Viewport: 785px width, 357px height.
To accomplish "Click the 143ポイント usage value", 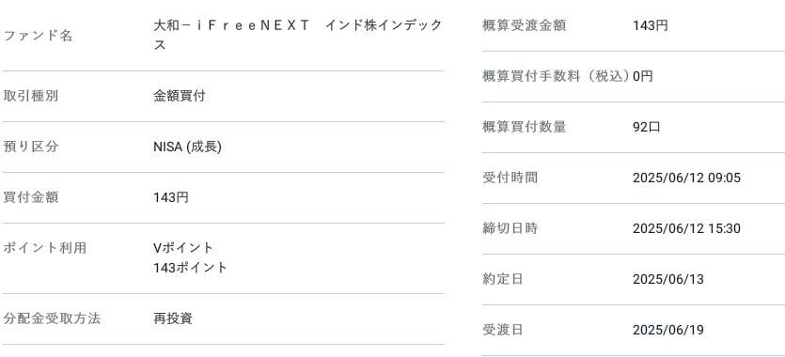I will click(x=190, y=268).
